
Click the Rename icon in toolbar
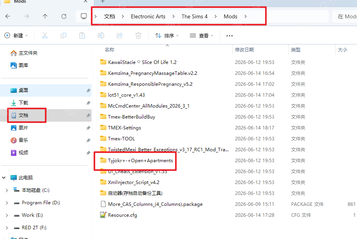click(101, 35)
